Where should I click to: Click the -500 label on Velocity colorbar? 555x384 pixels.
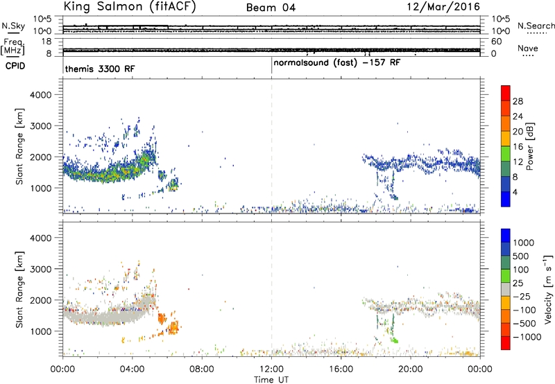[524, 324]
